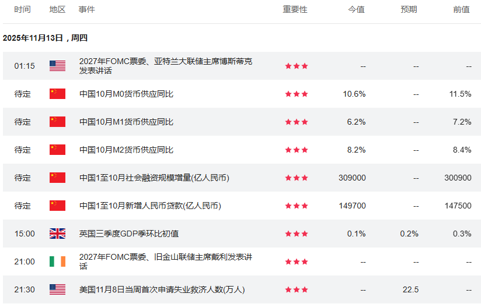The width and height of the screenshot is (481, 304).
Task: Open event 旧金山联储主席戴利发表讲话
Action: [x=166, y=261]
